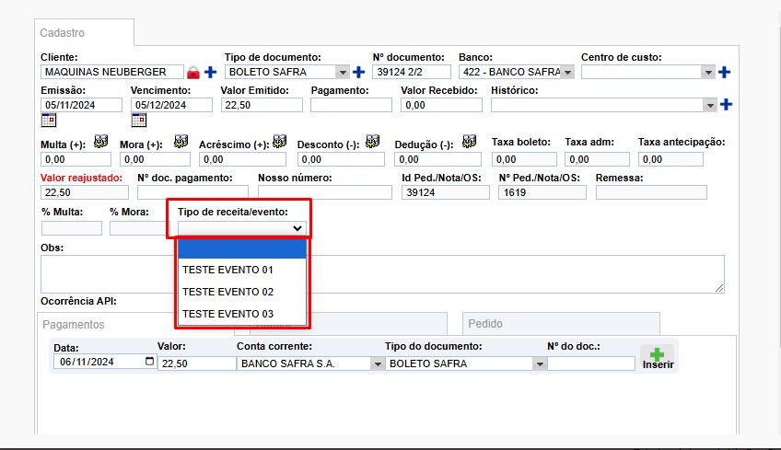Click the Multa (+) value field

point(76,159)
